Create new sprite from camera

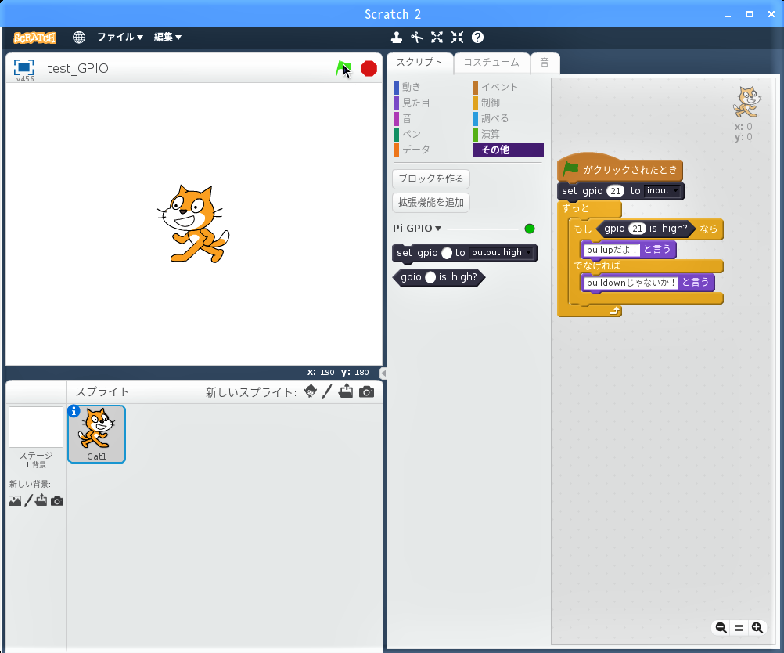tap(366, 391)
